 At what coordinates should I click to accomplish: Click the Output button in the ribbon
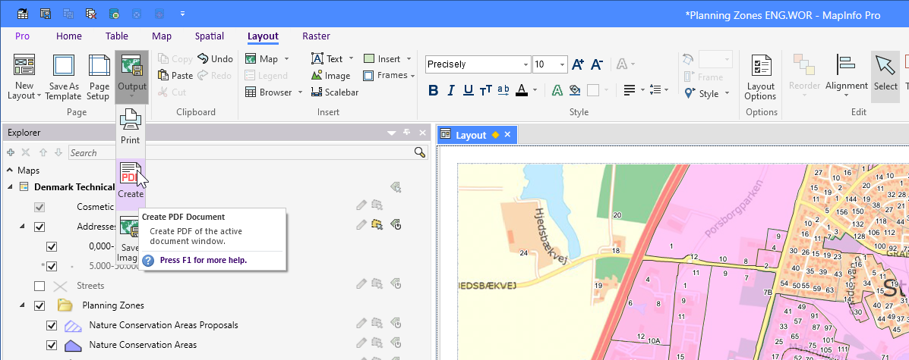[131, 77]
